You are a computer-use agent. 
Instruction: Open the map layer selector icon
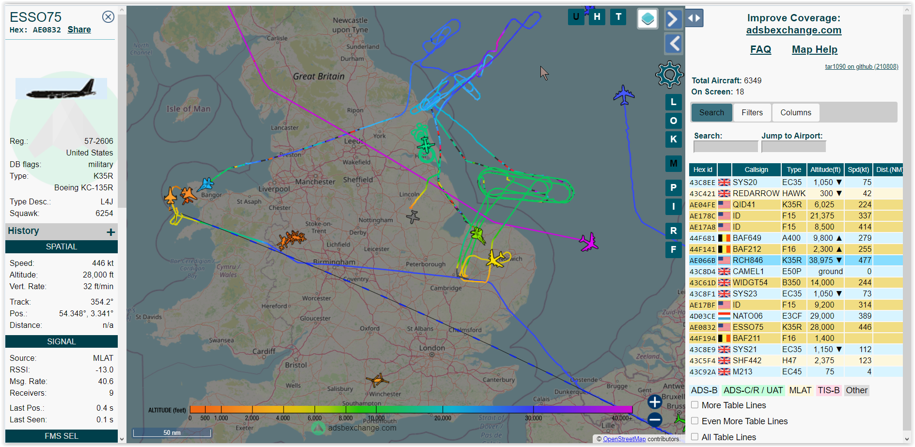point(647,19)
